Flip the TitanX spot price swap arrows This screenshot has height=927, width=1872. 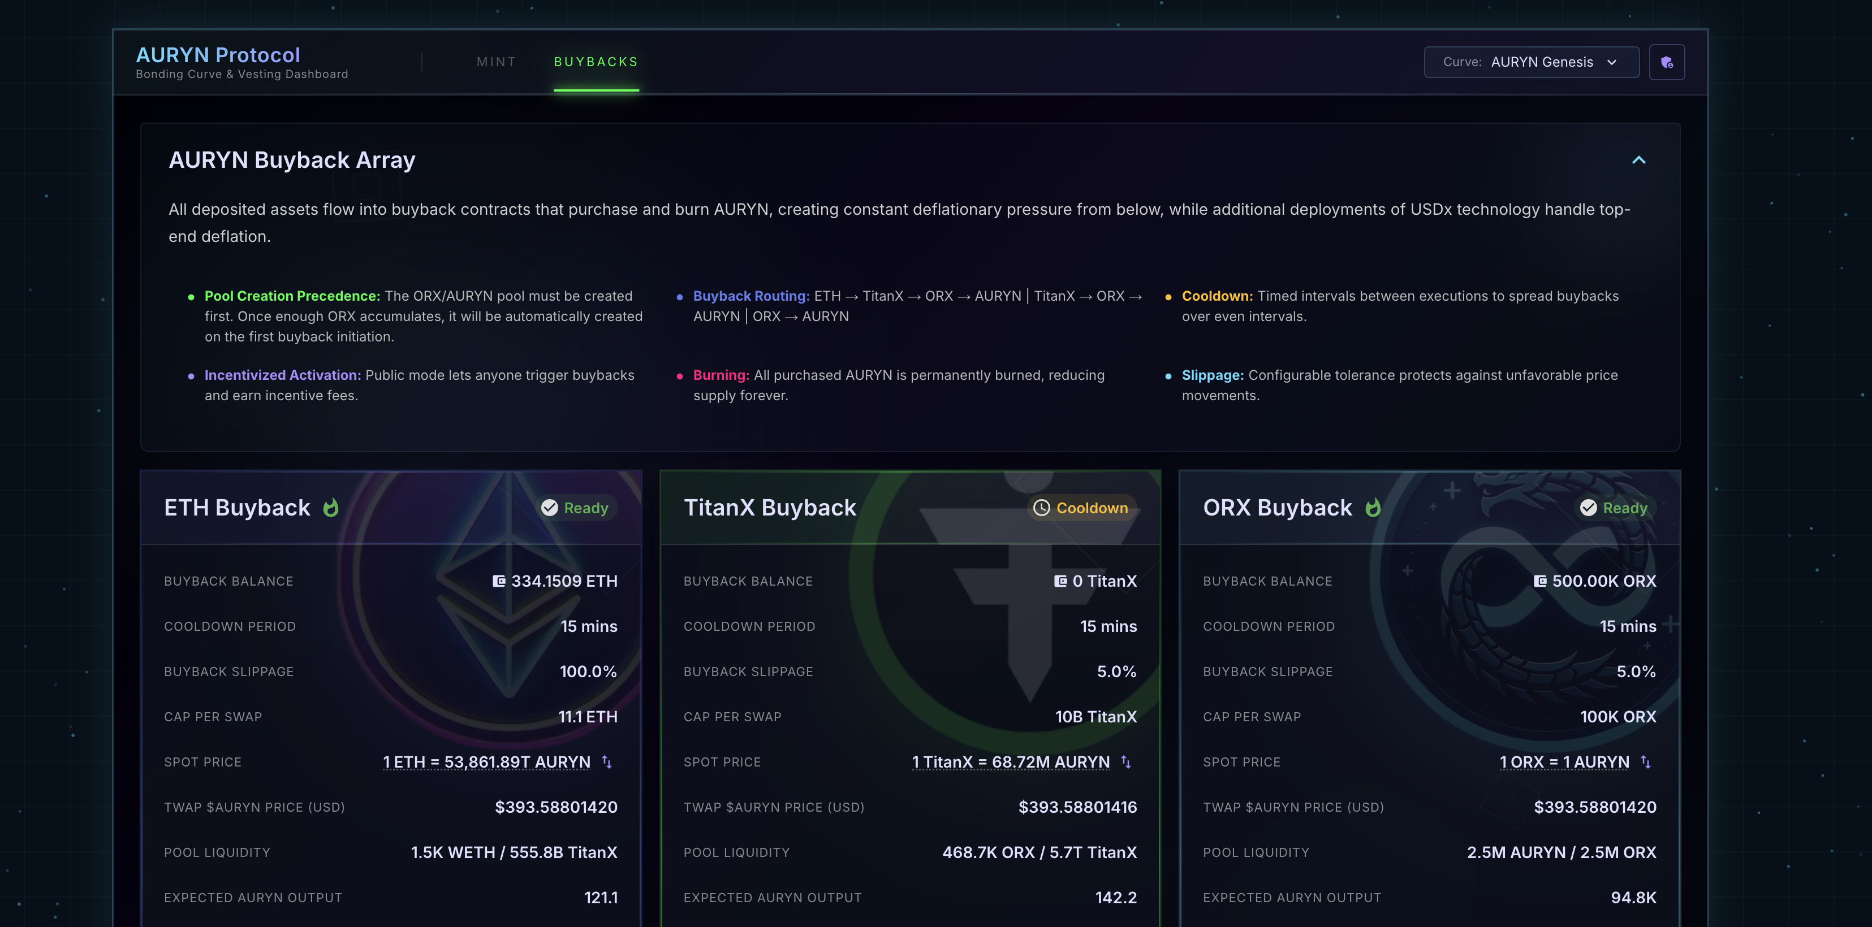coord(1125,762)
